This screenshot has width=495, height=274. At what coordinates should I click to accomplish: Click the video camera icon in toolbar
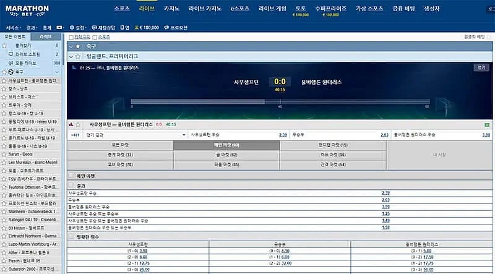pyautogui.click(x=59, y=28)
